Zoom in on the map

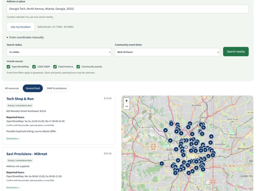pyautogui.click(x=127, y=101)
